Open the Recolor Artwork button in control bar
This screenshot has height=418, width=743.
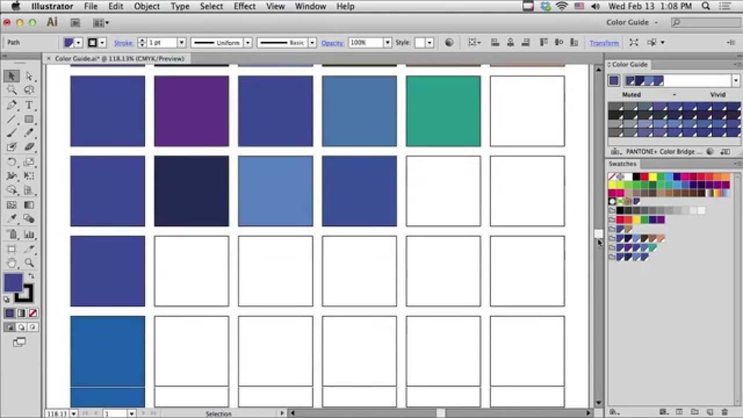click(449, 42)
